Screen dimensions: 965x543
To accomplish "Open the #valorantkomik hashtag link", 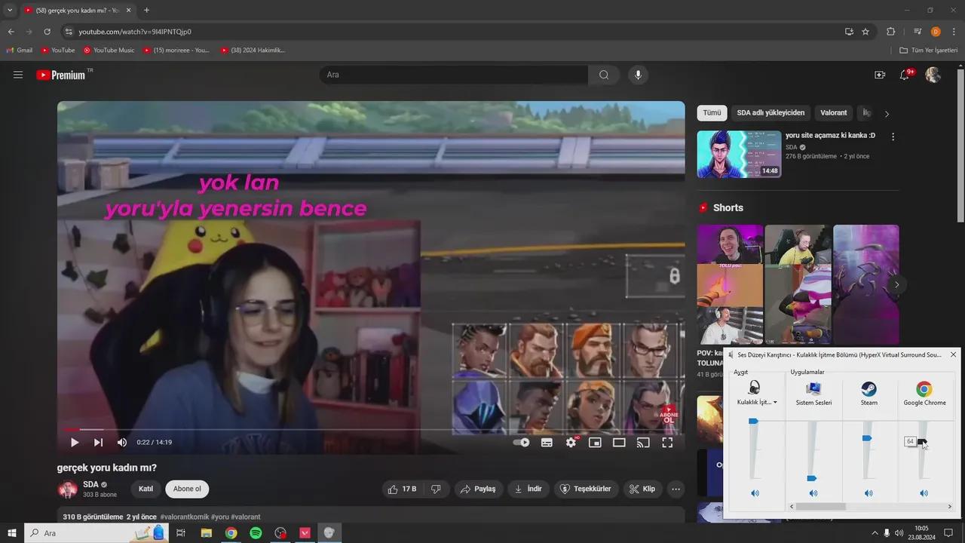I will coord(184,517).
